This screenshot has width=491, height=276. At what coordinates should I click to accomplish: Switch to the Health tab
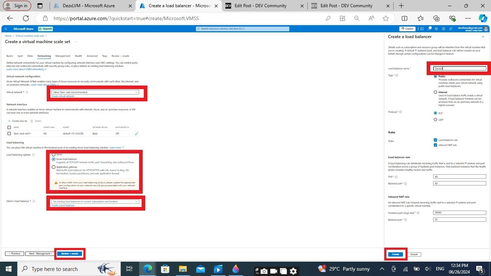click(x=78, y=56)
